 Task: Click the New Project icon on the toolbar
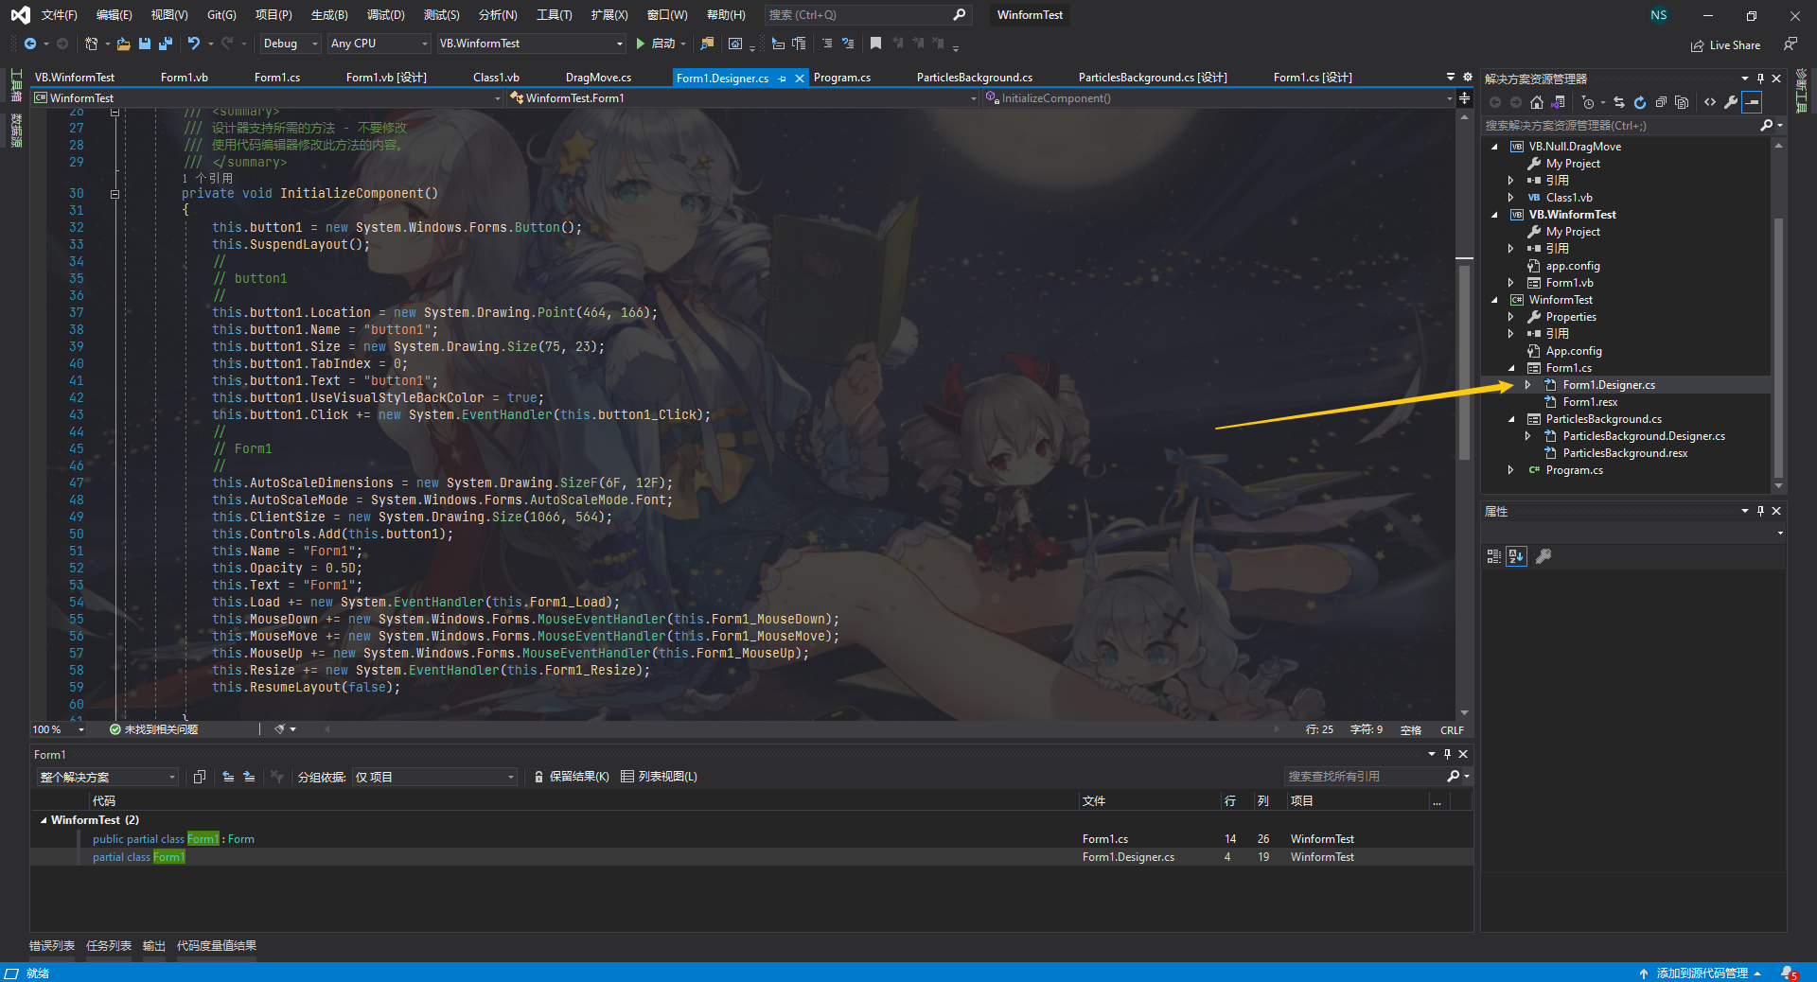tap(93, 43)
